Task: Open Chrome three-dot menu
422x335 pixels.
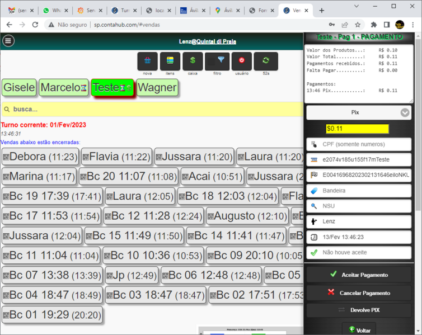Action: (413, 25)
